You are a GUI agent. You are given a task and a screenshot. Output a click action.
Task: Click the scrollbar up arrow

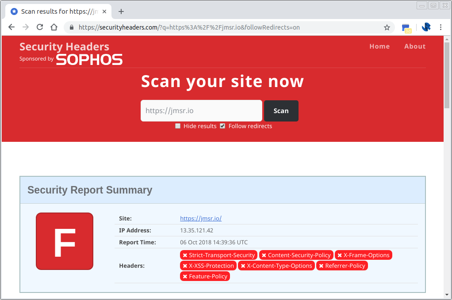click(x=447, y=39)
